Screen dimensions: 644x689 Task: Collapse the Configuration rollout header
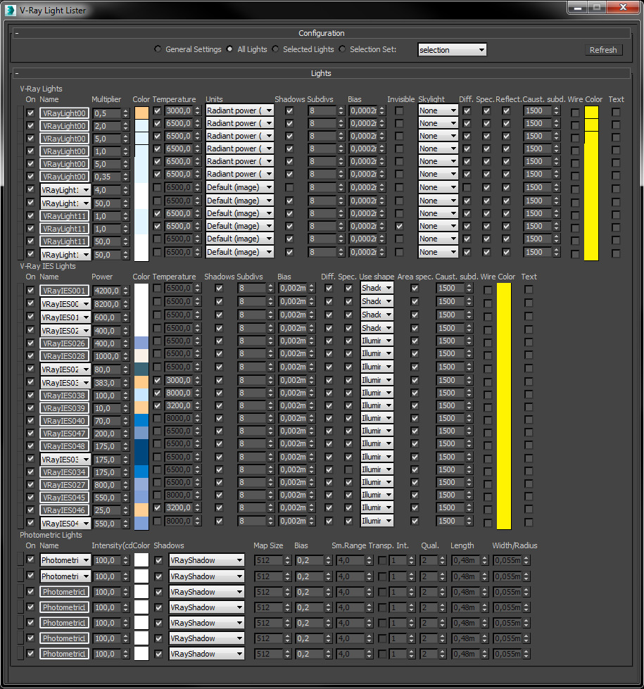pyautogui.click(x=322, y=33)
